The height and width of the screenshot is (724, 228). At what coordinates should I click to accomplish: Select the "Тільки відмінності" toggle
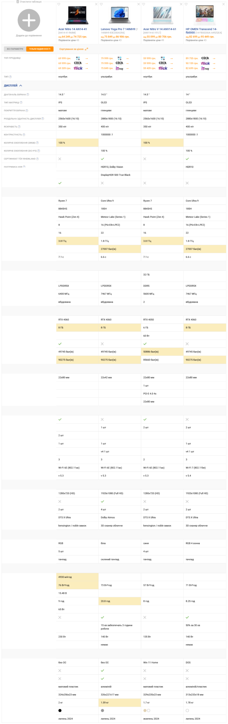pyautogui.click(x=40, y=49)
